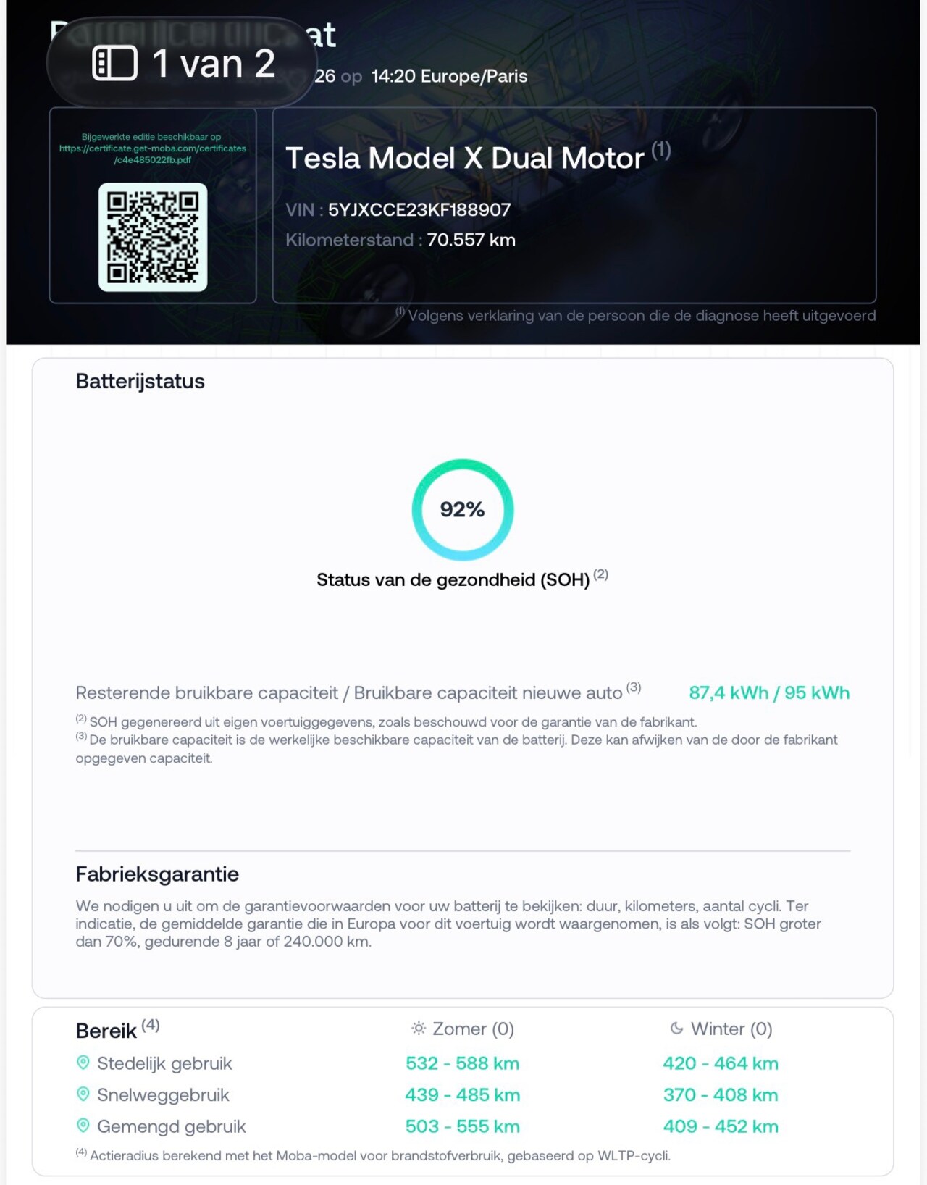Click the pin icon beside Snelweggebruik
Screen dimensions: 927x1185
point(83,1094)
